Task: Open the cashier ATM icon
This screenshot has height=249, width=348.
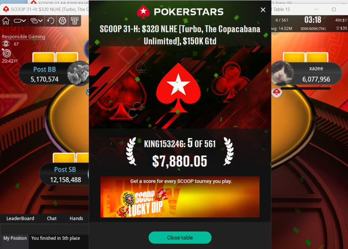Action: [x=75, y=21]
